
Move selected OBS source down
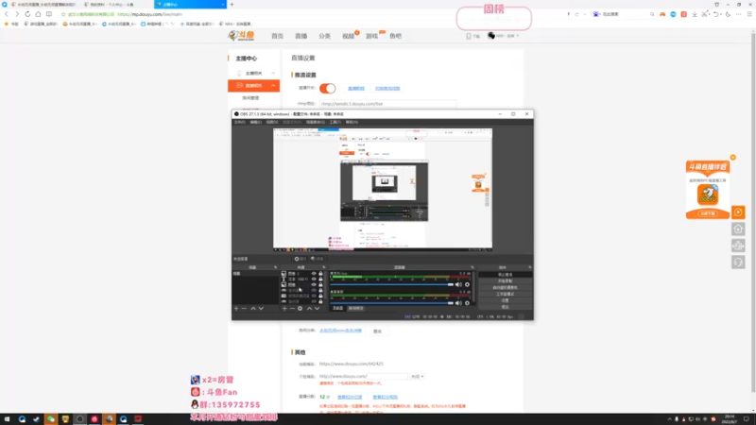[x=317, y=309]
